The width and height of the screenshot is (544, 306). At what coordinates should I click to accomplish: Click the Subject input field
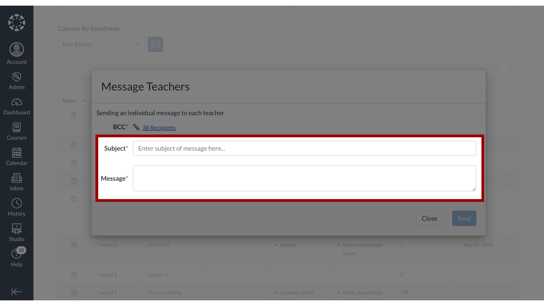click(305, 148)
